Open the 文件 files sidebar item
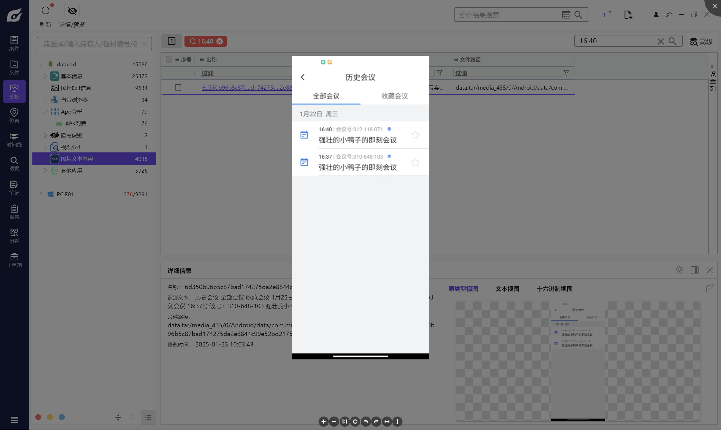Image resolution: width=721 pixels, height=430 pixels. [14, 67]
